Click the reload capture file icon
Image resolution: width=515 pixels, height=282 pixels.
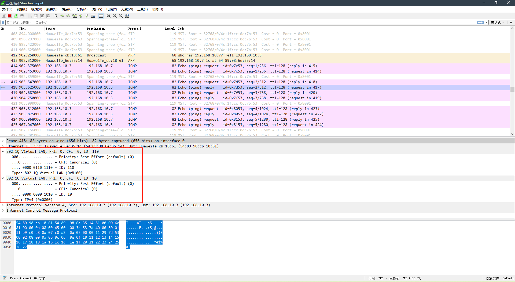coord(48,16)
